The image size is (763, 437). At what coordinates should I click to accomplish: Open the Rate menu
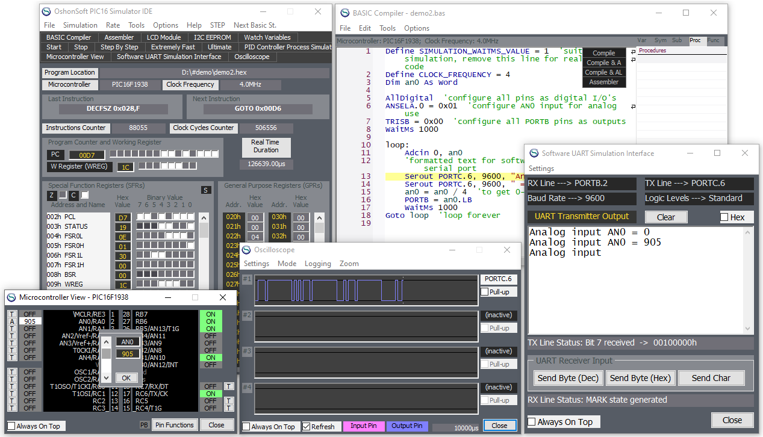tap(113, 25)
